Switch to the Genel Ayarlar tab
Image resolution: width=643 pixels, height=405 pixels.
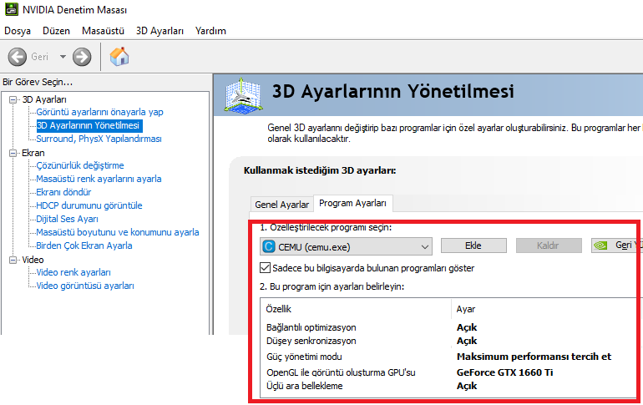[281, 204]
